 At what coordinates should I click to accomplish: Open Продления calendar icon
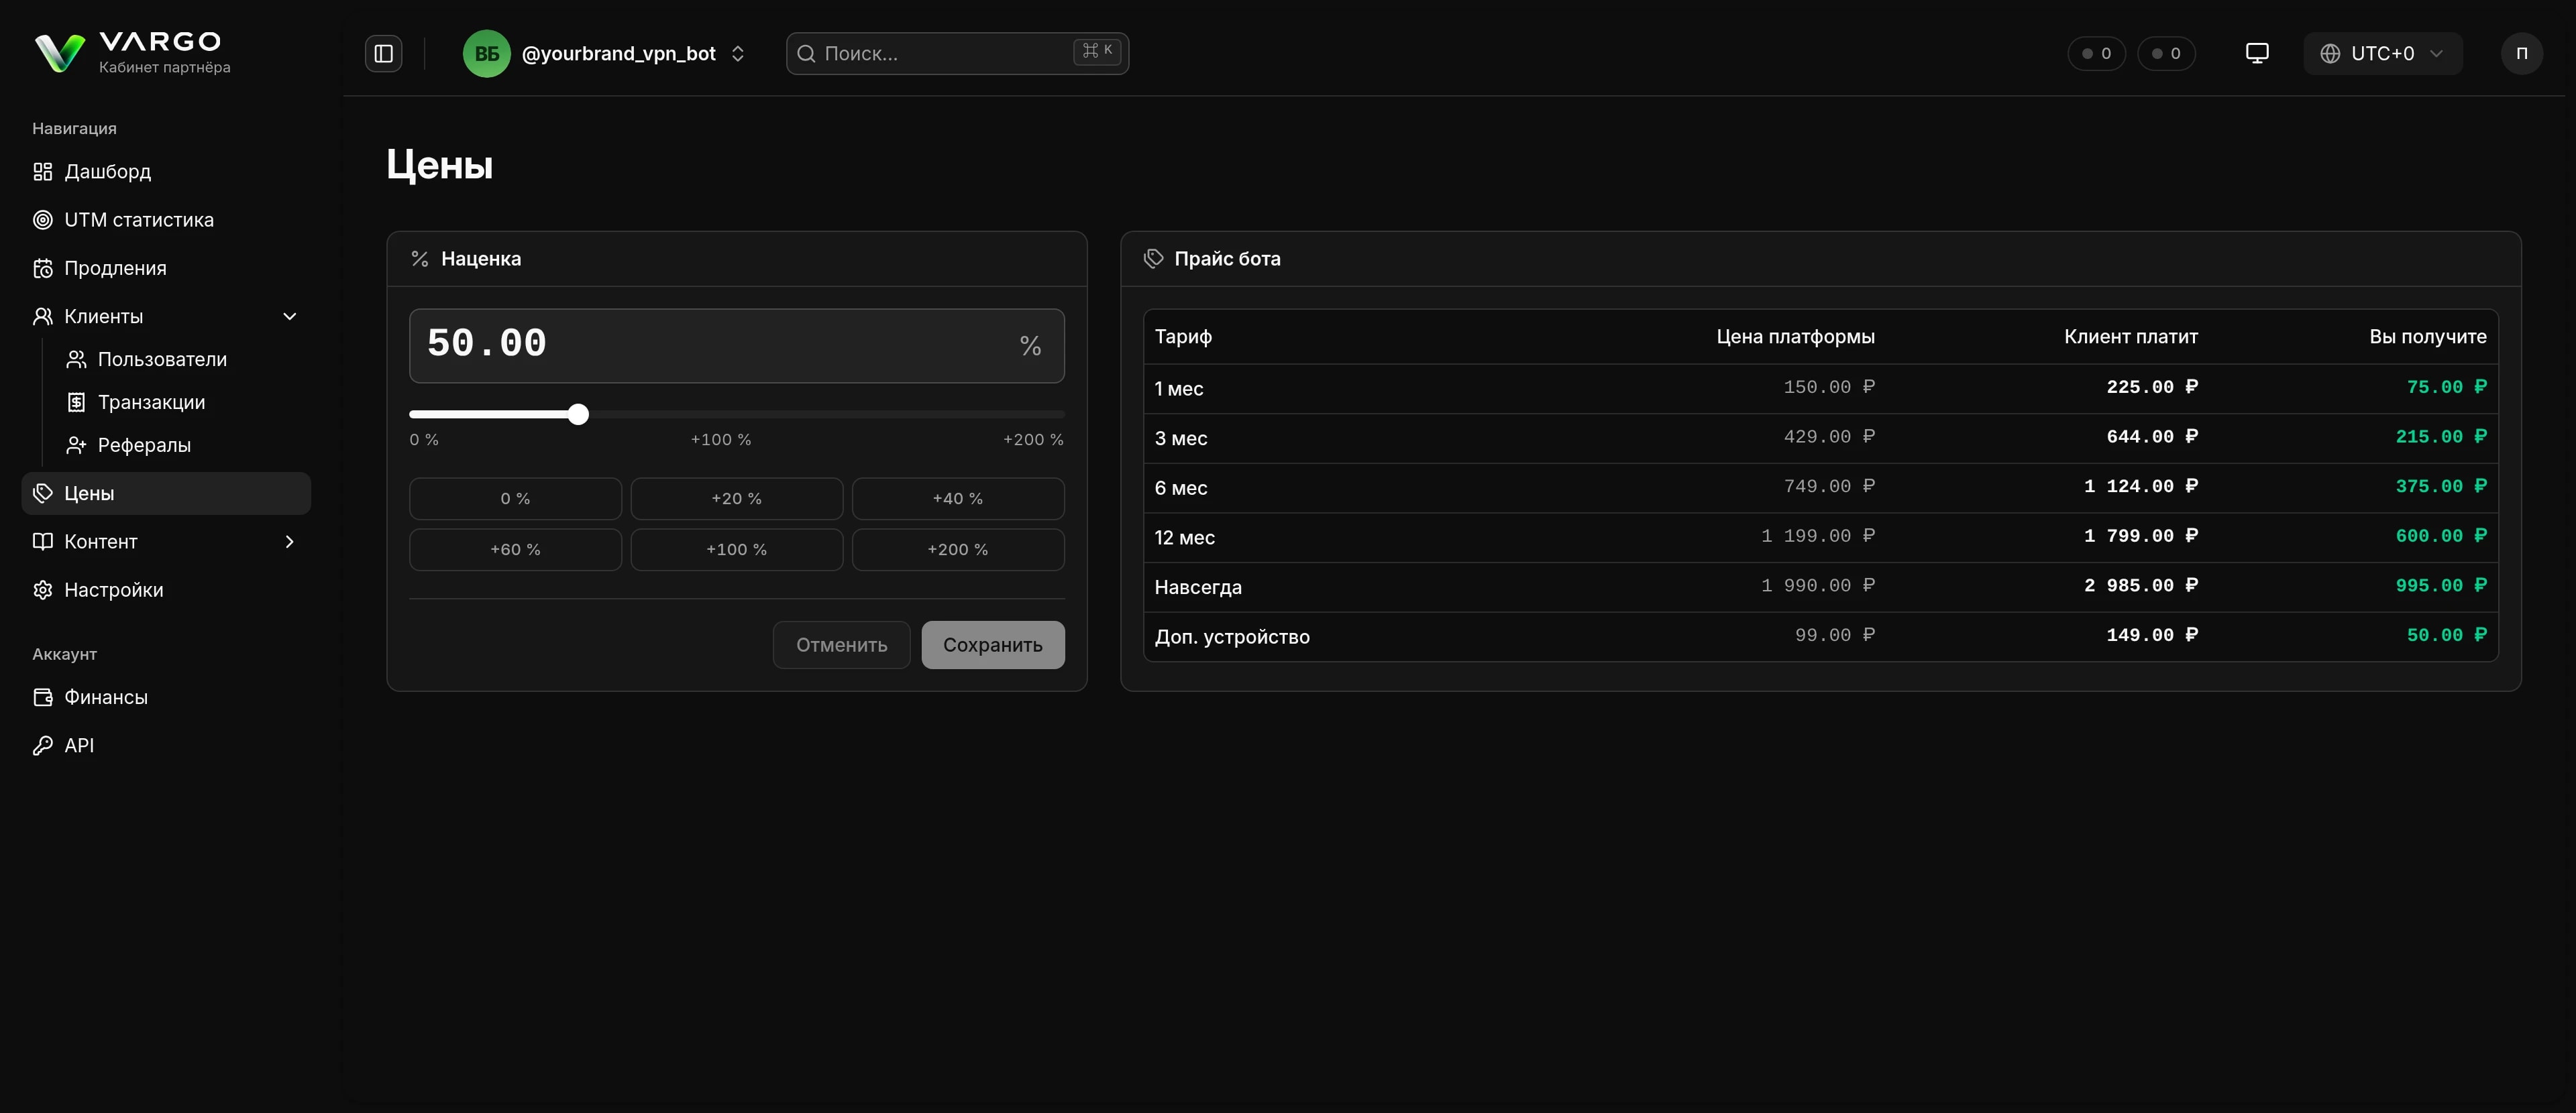click(42, 268)
